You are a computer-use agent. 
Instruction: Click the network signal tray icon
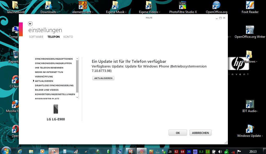pos(233,152)
